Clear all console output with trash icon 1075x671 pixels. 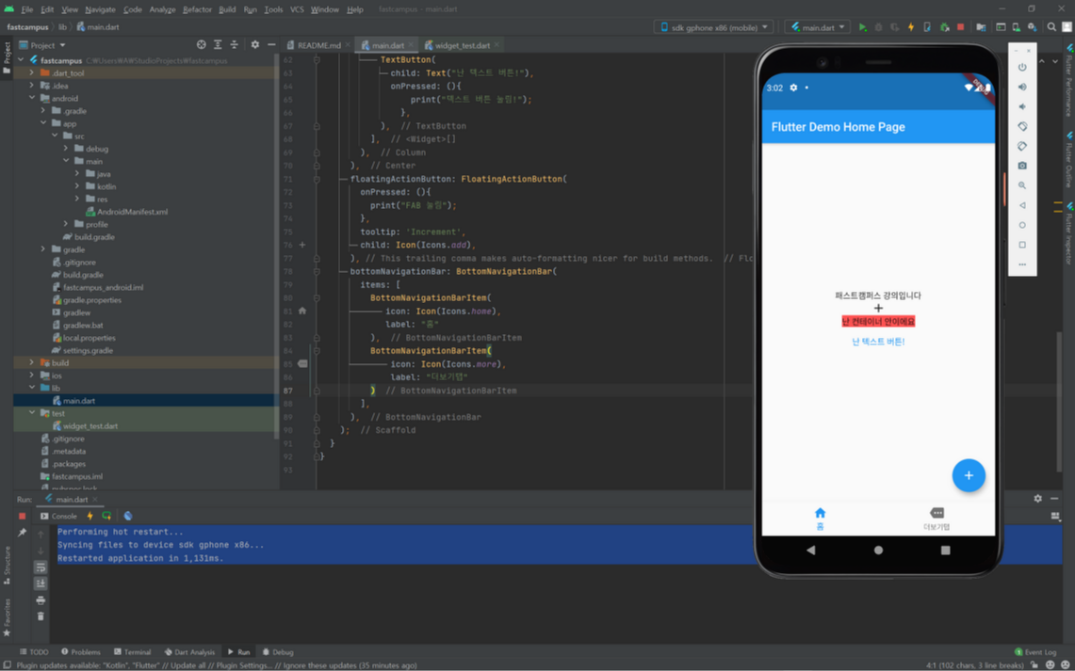point(41,616)
